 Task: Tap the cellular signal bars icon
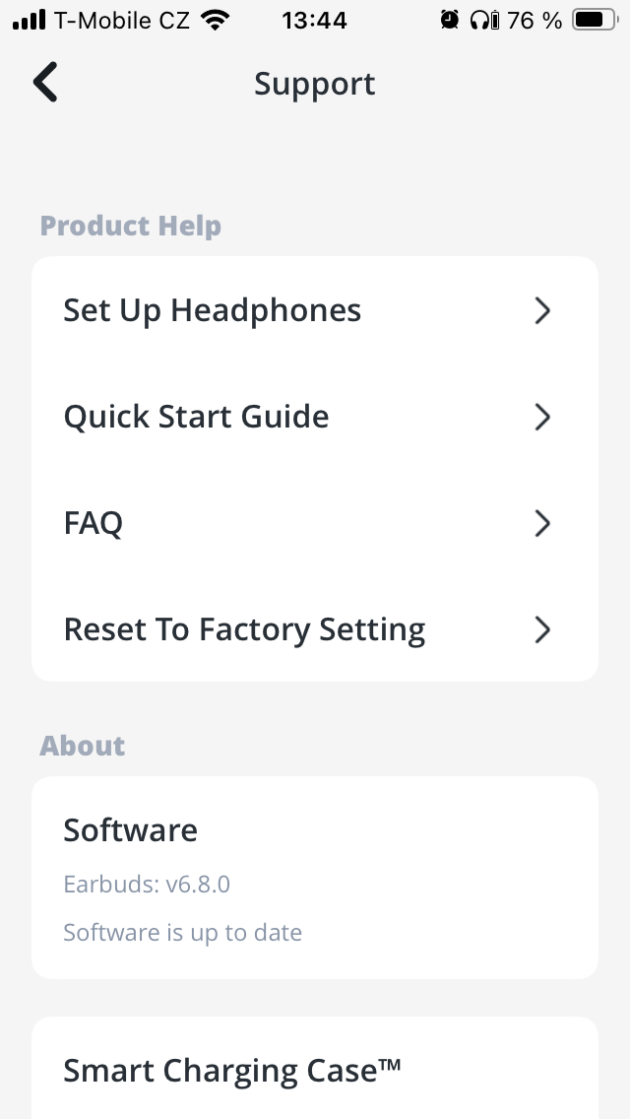[x=30, y=20]
